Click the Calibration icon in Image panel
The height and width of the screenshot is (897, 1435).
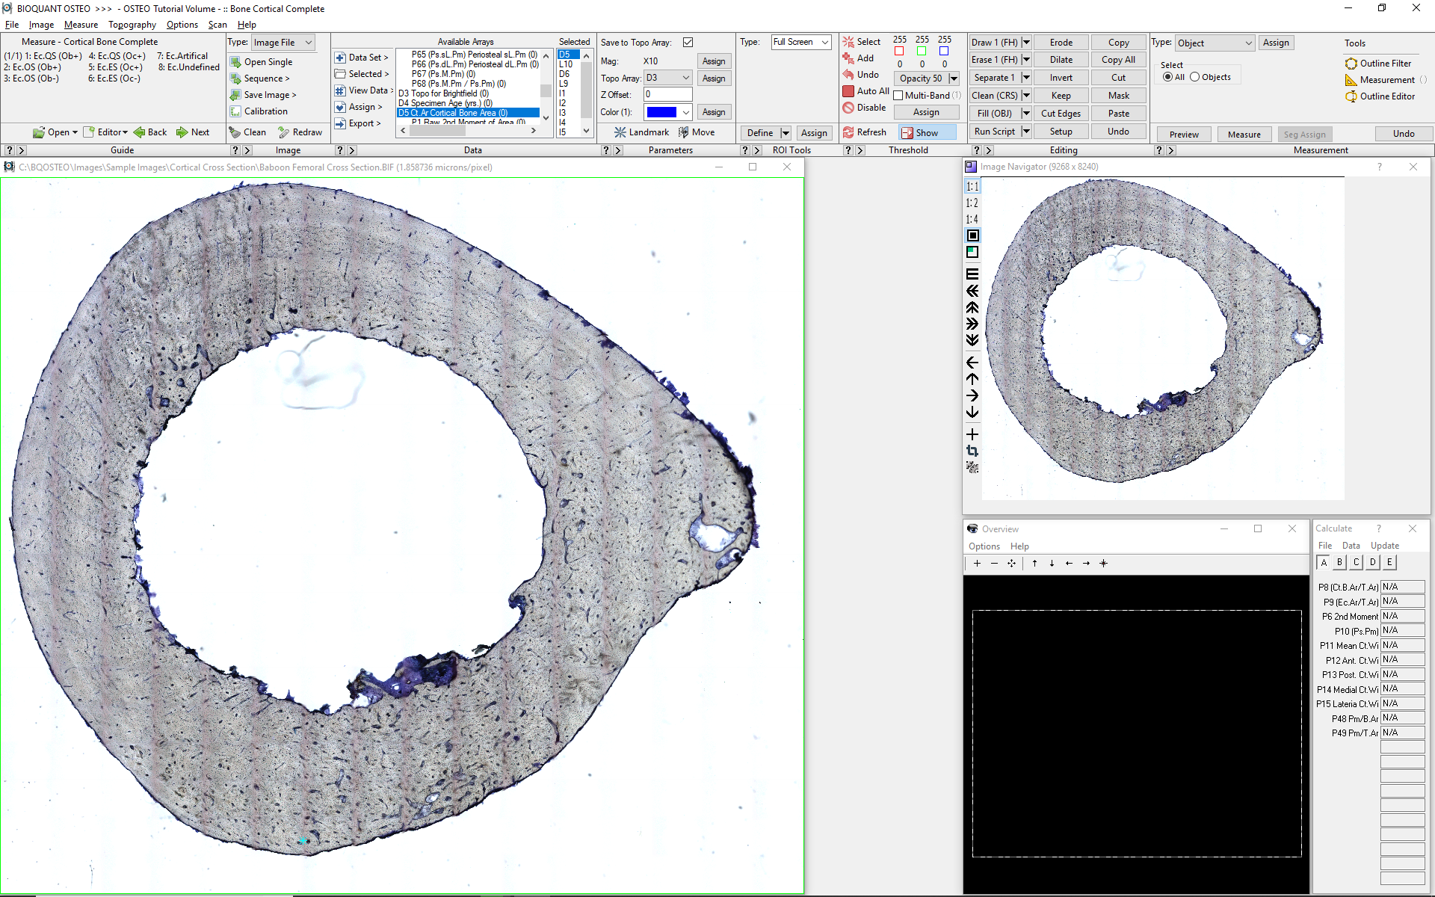(x=235, y=111)
